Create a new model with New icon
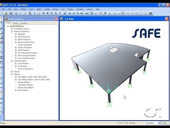Screen dimensions: 170x128 click(x=2, y=14)
